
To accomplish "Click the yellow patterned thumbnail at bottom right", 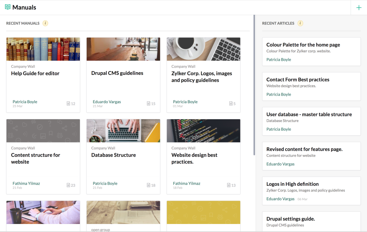I will tap(203, 212).
